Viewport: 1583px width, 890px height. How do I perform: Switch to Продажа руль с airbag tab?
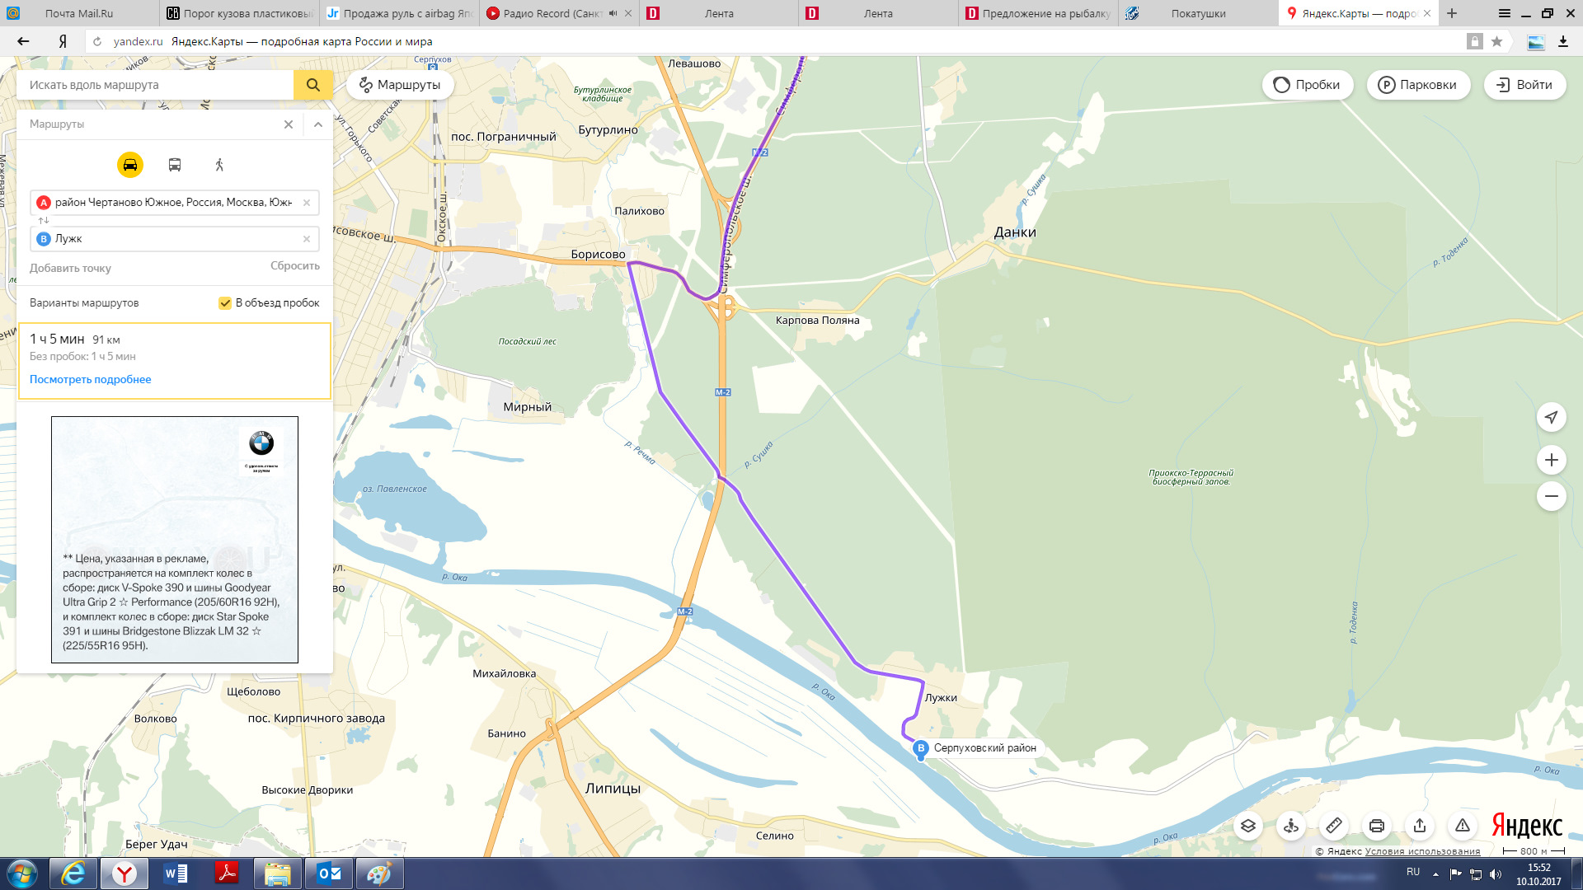click(x=399, y=13)
